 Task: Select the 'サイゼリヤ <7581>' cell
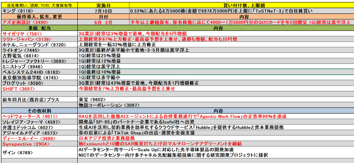pos(40,34)
